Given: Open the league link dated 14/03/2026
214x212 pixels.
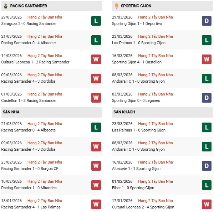Looking at the screenshot, I should pyautogui.click(x=45, y=56).
